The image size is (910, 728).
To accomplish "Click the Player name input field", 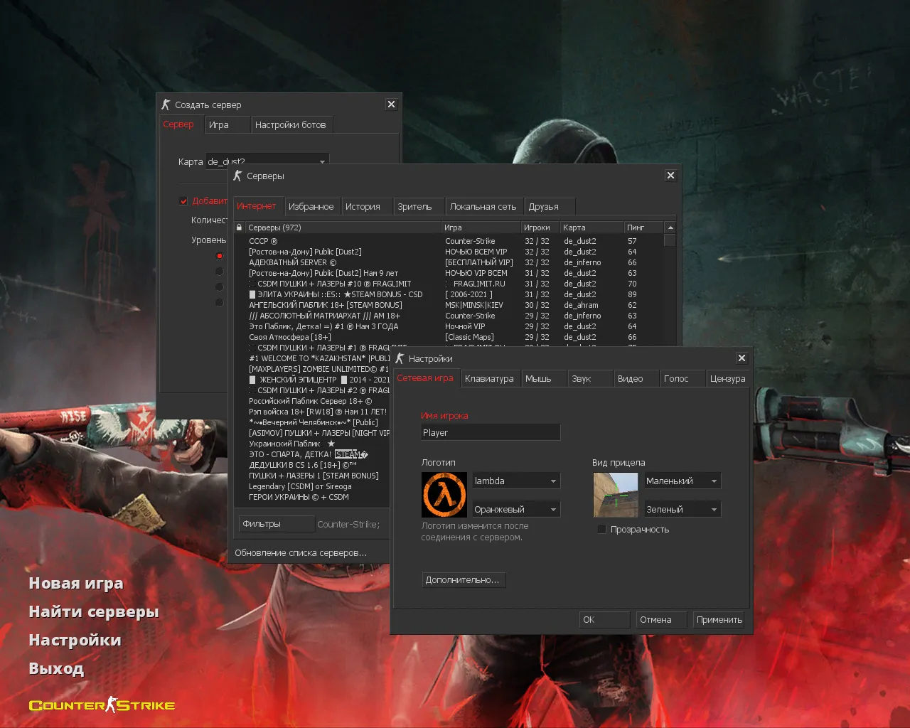I will coord(491,432).
